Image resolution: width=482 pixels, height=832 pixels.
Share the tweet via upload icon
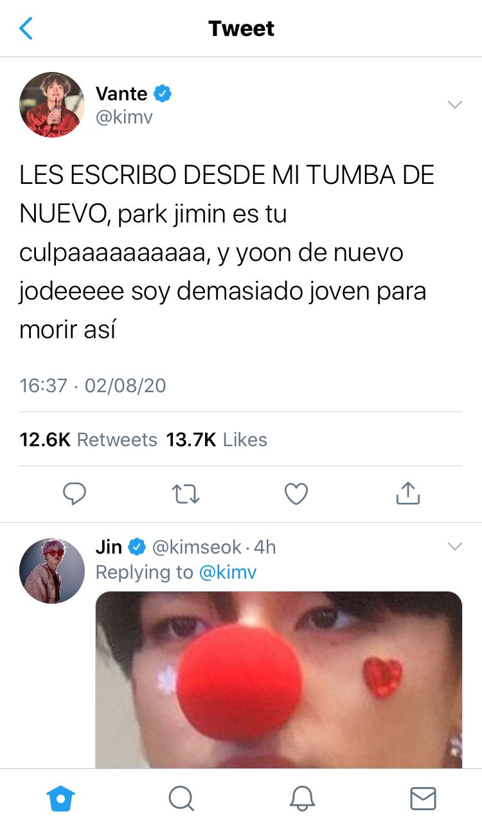[407, 493]
